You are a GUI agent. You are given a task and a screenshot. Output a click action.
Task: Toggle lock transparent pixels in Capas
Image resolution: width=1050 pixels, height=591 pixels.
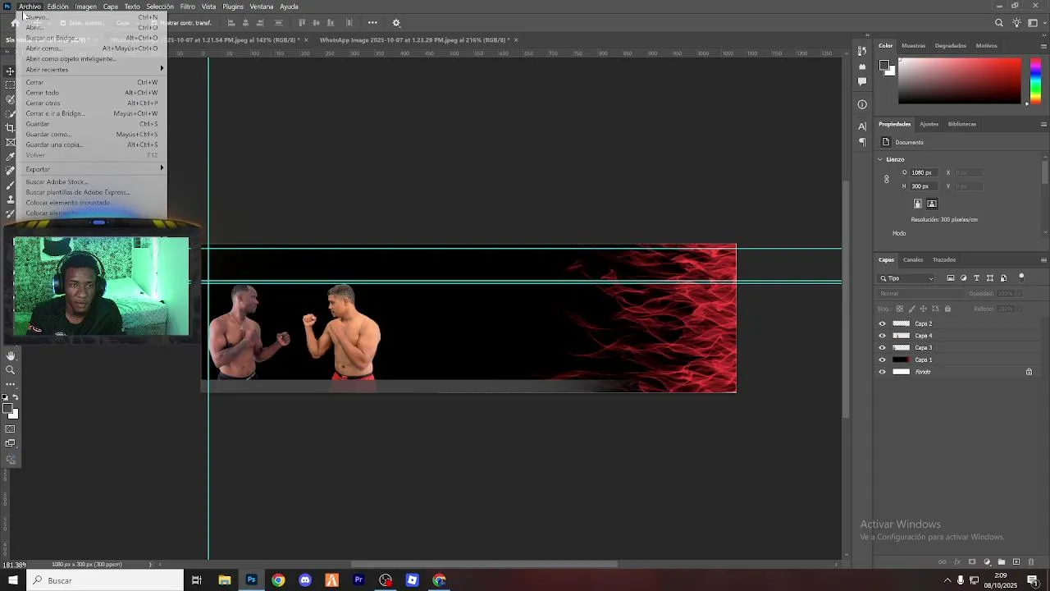[899, 309]
